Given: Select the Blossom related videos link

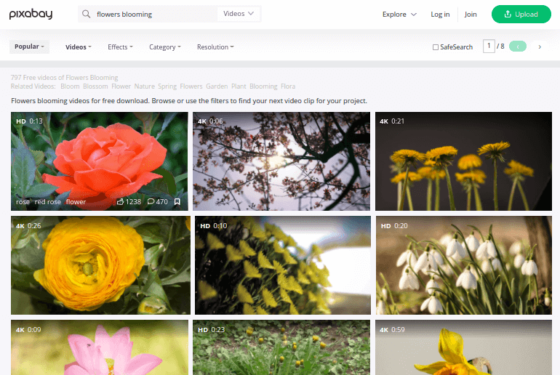Looking at the screenshot, I should (95, 86).
